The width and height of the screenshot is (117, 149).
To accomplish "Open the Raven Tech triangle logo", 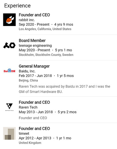I will point(10,107).
